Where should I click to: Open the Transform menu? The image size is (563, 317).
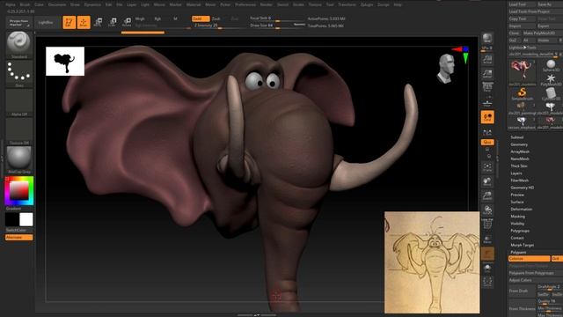[x=347, y=4]
